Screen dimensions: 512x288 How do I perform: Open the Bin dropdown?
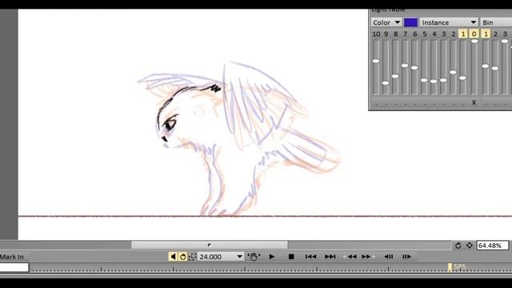pyautogui.click(x=496, y=22)
